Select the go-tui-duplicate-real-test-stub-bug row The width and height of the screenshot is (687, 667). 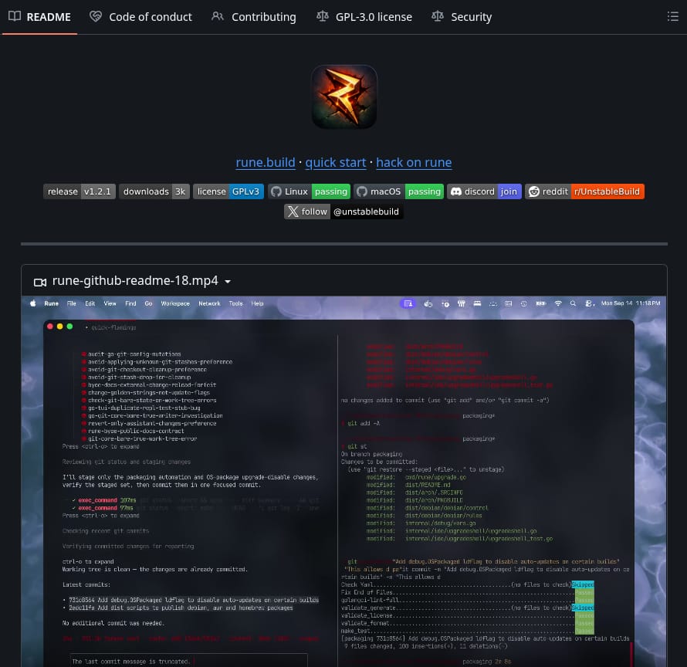click(x=140, y=408)
